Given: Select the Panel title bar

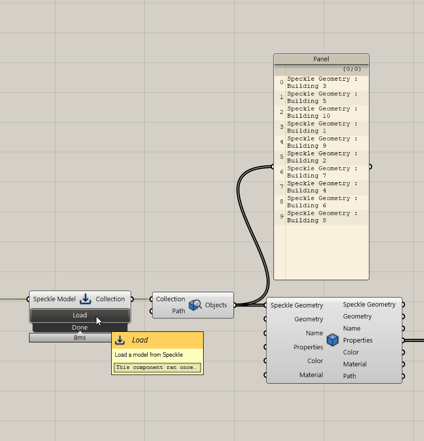Looking at the screenshot, I should (x=321, y=59).
